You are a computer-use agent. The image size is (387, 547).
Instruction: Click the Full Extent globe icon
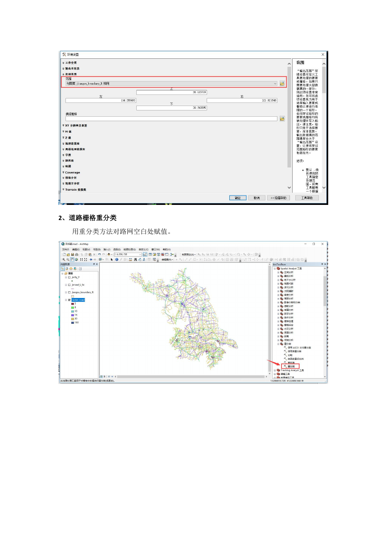pos(76,259)
